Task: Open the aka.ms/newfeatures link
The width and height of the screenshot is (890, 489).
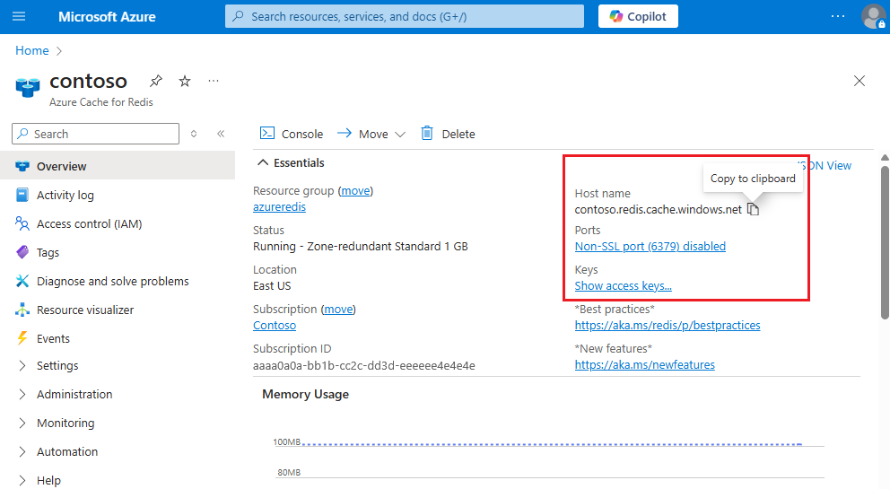Action: click(645, 364)
